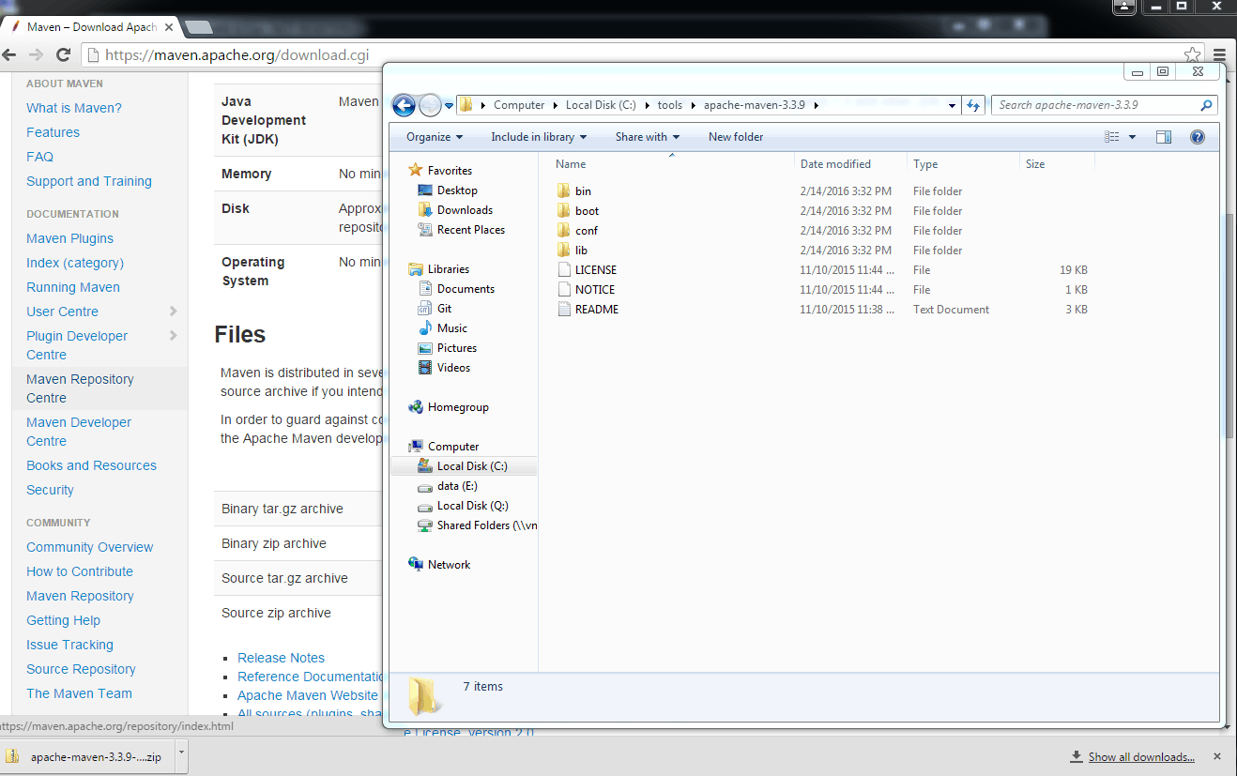Open the view options dropdown arrow

(1132, 137)
